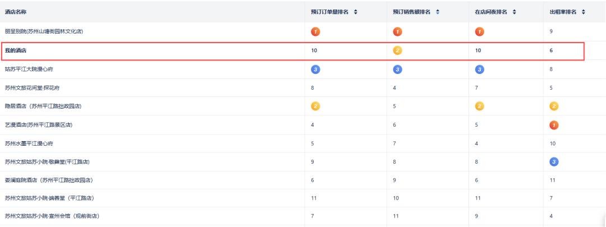Open 娄澜庭院酒店（苏州平江路拙政园店）entry
Screen dimensions: 606x227
click(x=49, y=180)
